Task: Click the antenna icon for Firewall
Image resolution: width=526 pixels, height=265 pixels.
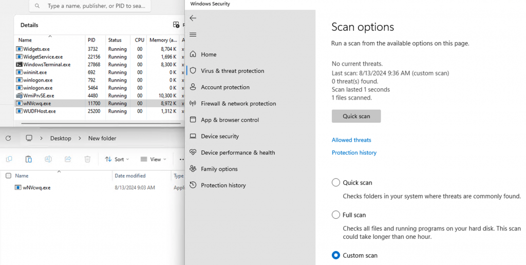Action: 193,103
